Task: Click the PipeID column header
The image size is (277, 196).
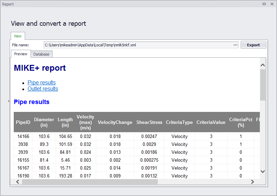Action: (23, 122)
